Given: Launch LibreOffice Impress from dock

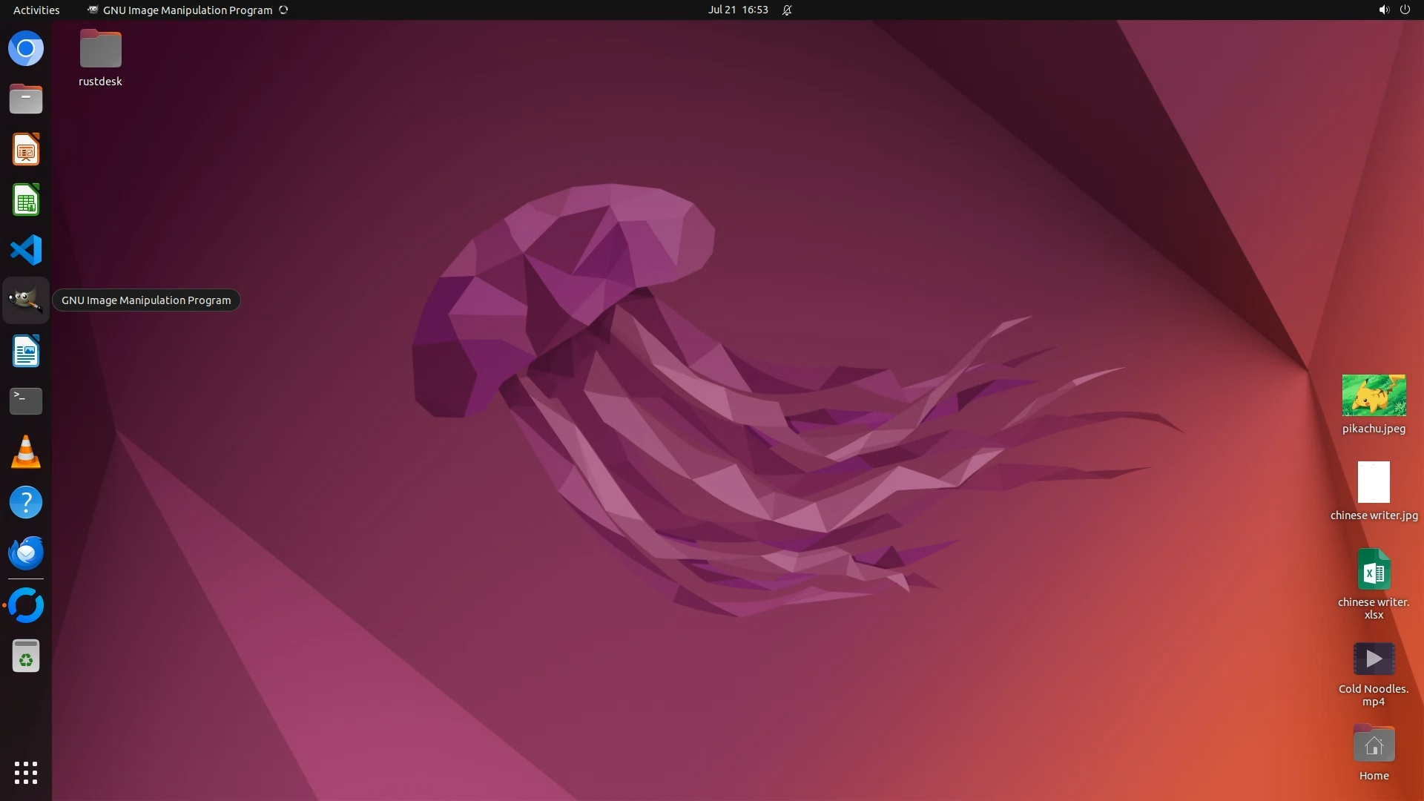Looking at the screenshot, I should tap(26, 150).
